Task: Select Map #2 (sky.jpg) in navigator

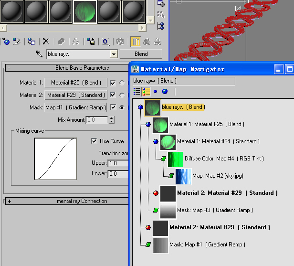Action: (218, 176)
